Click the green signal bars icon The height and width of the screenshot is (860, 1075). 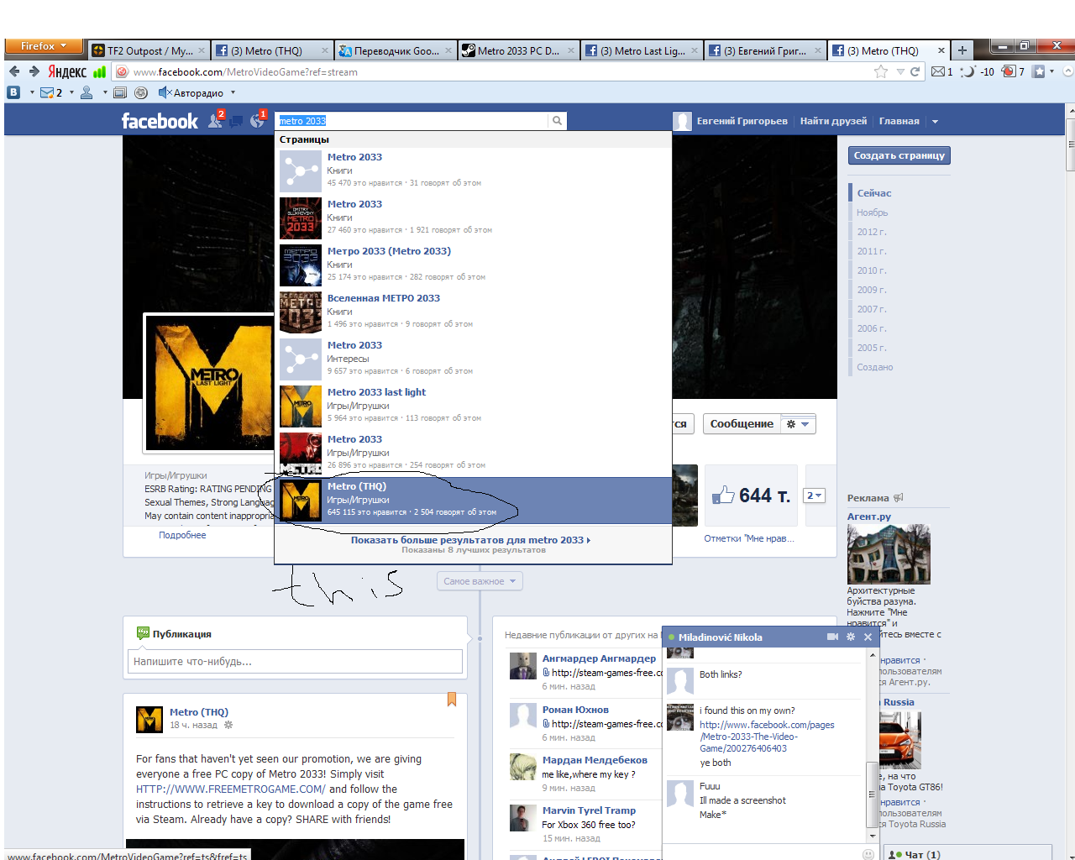tap(100, 72)
